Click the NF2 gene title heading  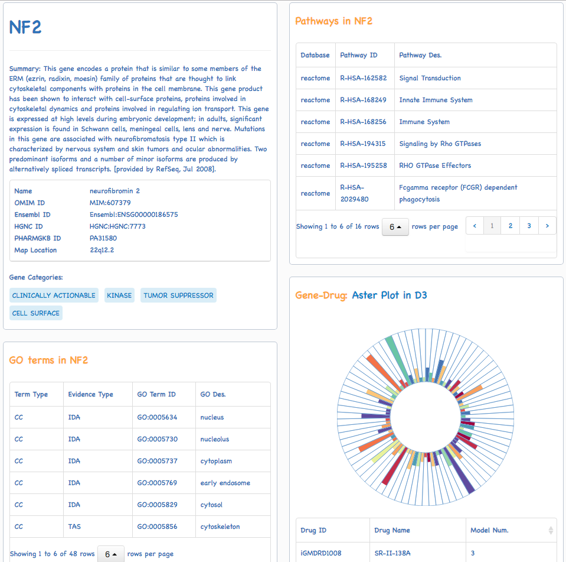point(25,27)
